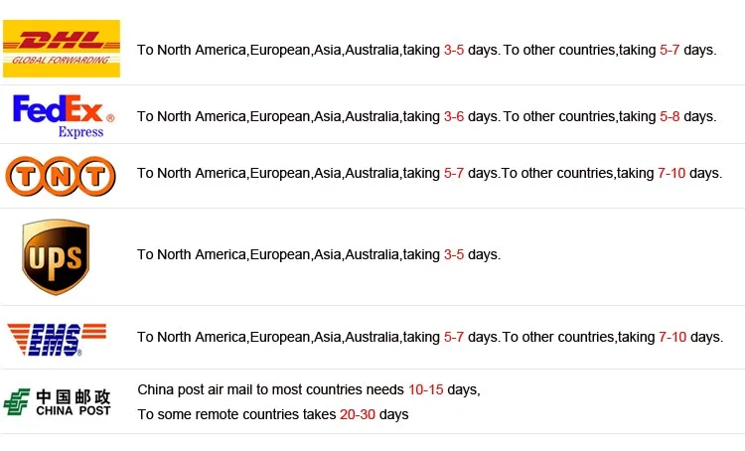The width and height of the screenshot is (745, 451).
Task: Click the UPS delivery time text
Action: [x=319, y=254]
